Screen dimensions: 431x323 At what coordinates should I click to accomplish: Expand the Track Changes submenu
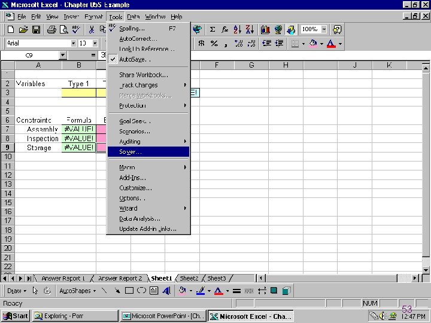[148, 85]
